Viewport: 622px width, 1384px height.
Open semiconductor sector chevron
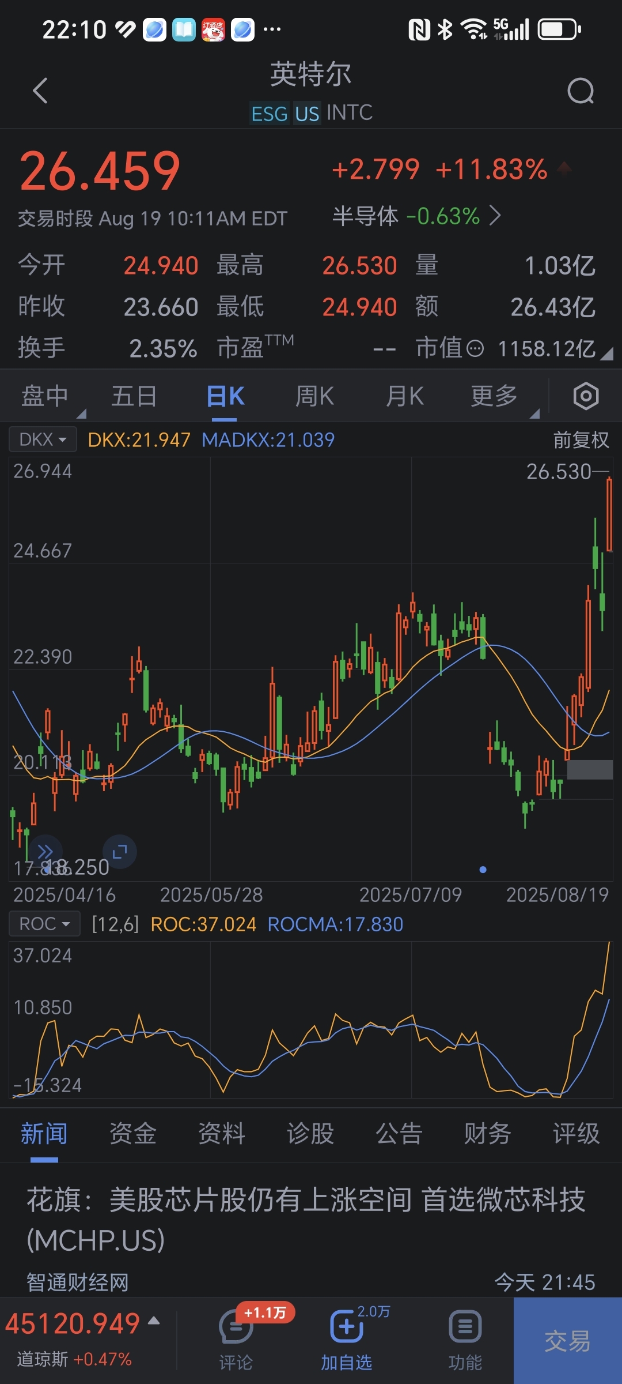(495, 216)
